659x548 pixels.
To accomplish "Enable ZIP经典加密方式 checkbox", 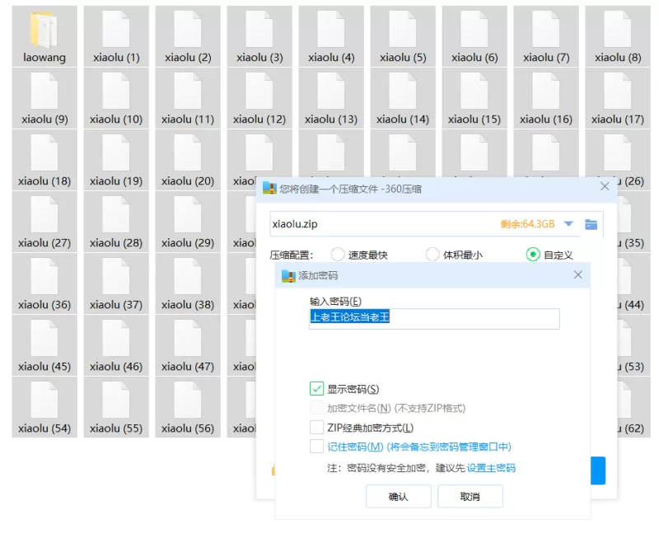I will click(317, 428).
